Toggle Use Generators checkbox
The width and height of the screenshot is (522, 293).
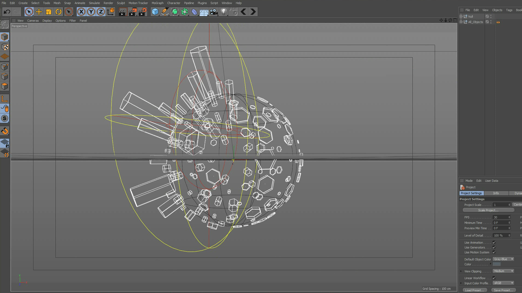pyautogui.click(x=494, y=247)
